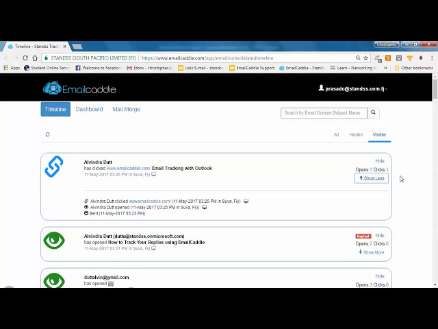This screenshot has height=329, width=438.
Task: Click the download arrow extension icon
Action: tap(421, 58)
